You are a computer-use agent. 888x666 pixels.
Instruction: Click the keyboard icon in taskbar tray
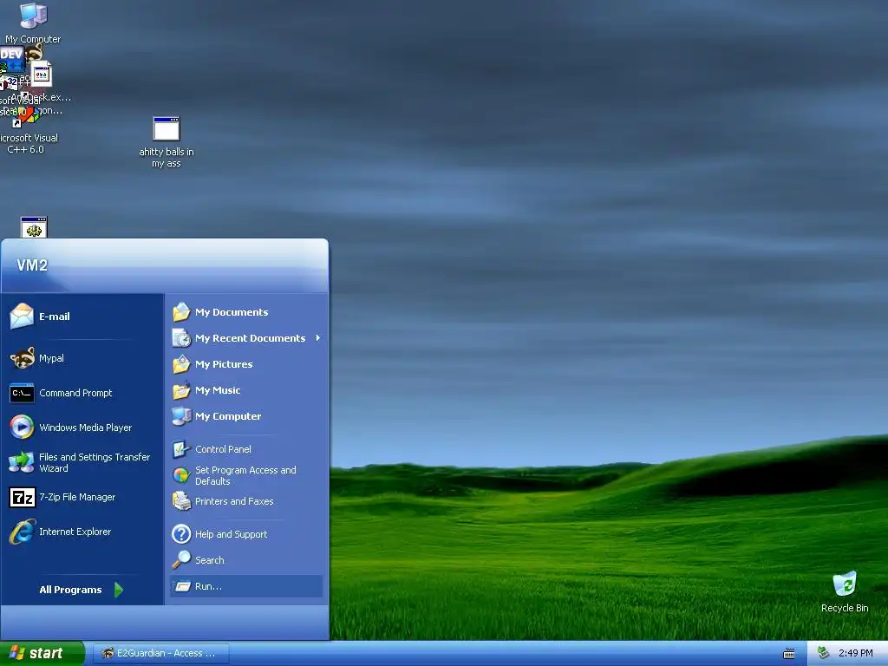point(788,654)
